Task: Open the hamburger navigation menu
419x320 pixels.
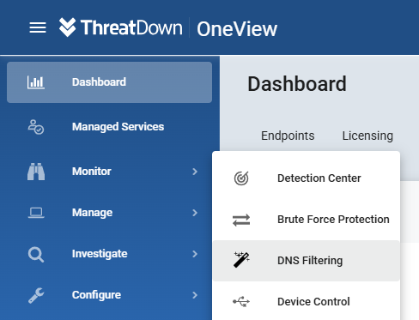Action: click(38, 27)
